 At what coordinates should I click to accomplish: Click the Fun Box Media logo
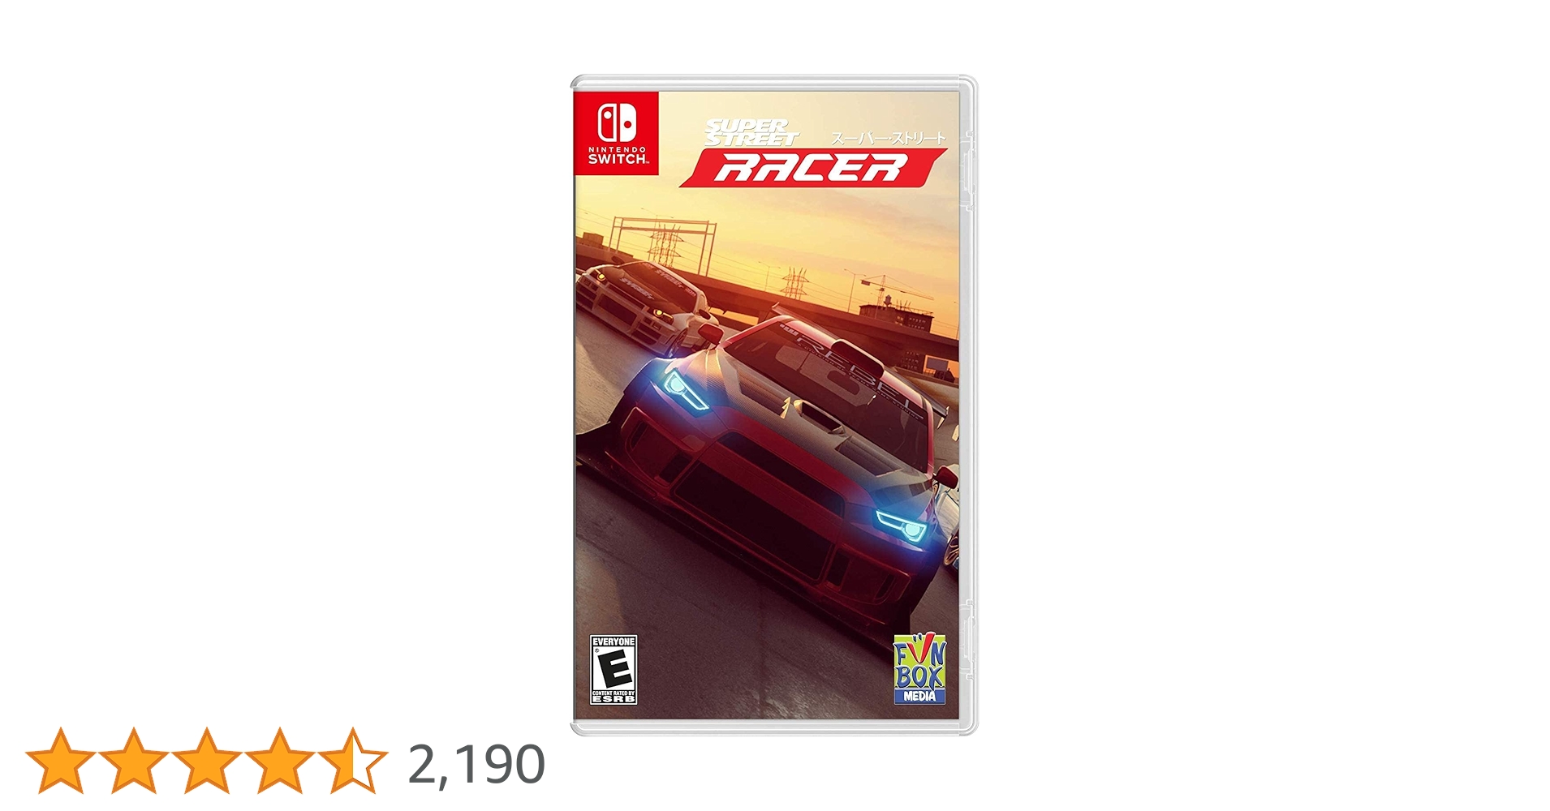click(919, 670)
